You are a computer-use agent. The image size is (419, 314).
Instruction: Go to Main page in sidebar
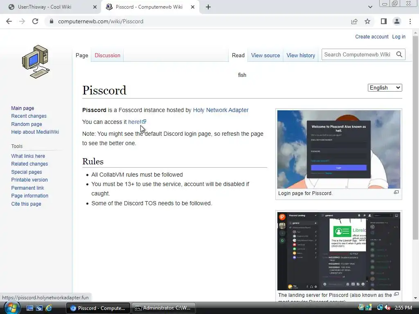23,108
